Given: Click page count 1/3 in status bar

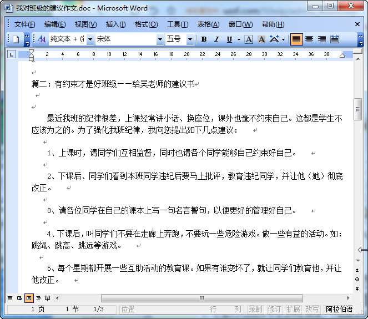Looking at the screenshot, I should (99, 309).
